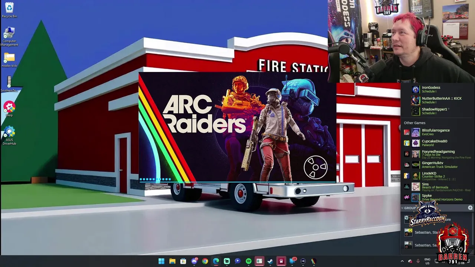Open Microsoft Edge from the taskbar

216,261
